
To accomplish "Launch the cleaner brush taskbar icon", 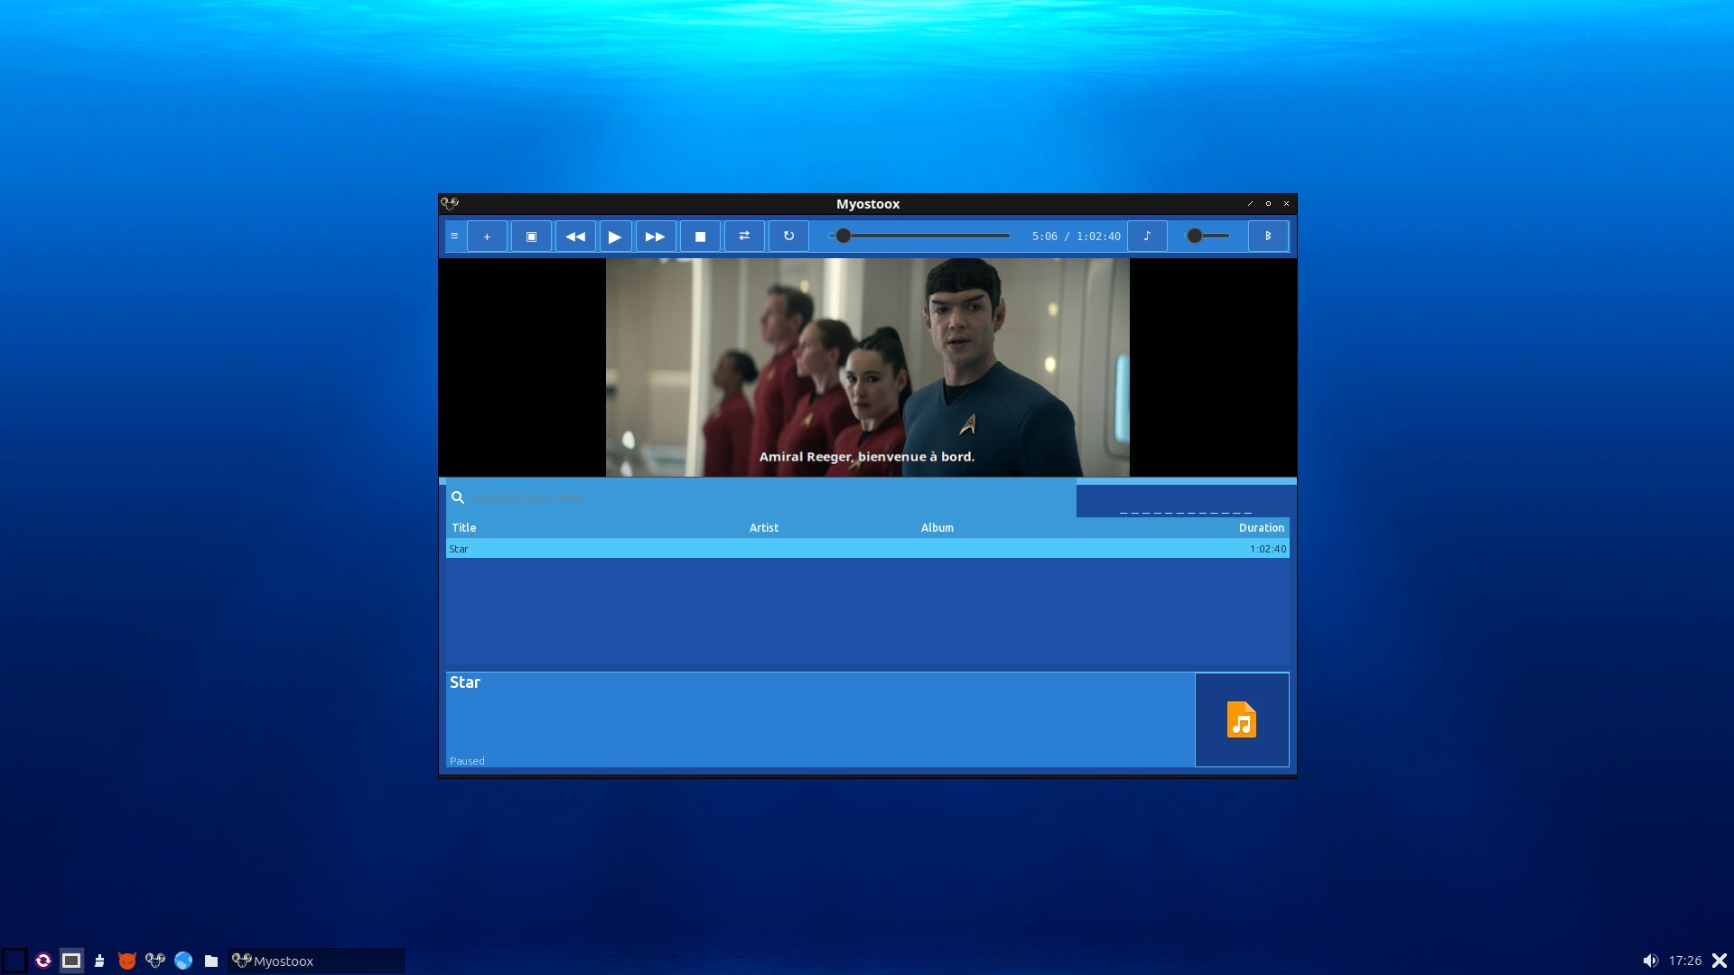I will pos(99,961).
